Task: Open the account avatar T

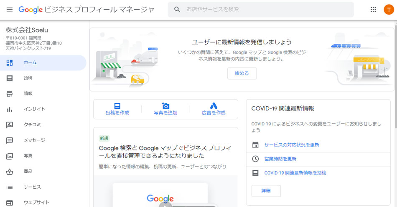Action: coord(389,10)
